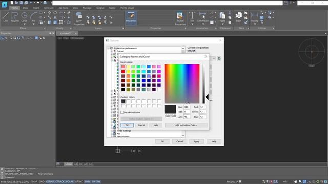Click the Open file icon in title bar
The image size is (328, 184).
click(x=16, y=3)
